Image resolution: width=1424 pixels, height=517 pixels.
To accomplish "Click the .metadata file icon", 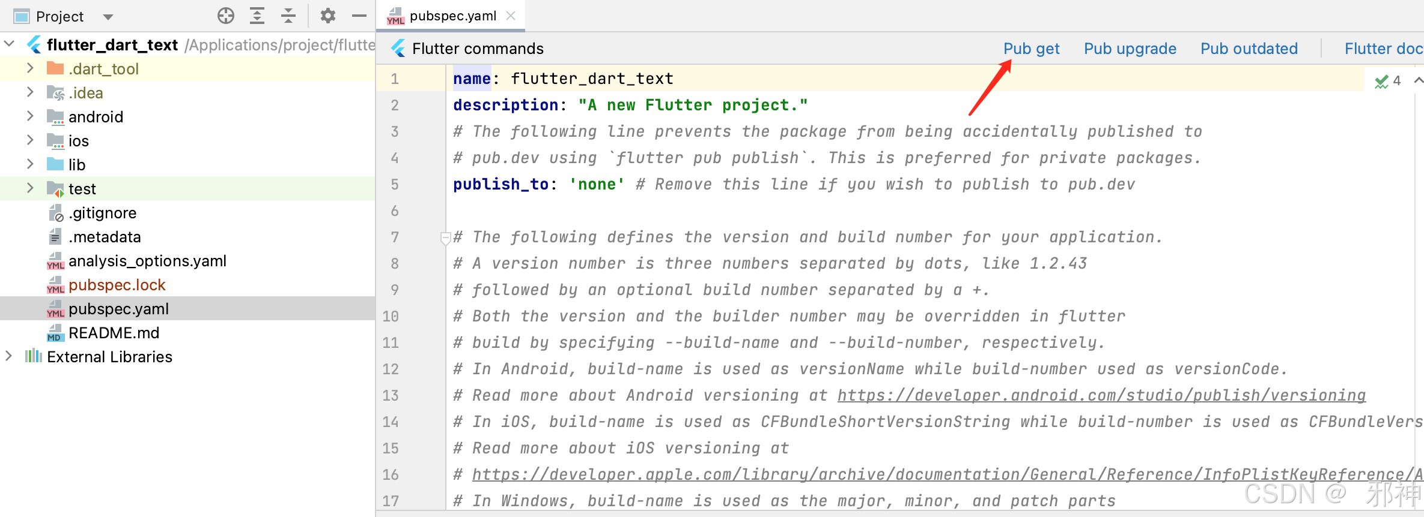I will [x=55, y=237].
